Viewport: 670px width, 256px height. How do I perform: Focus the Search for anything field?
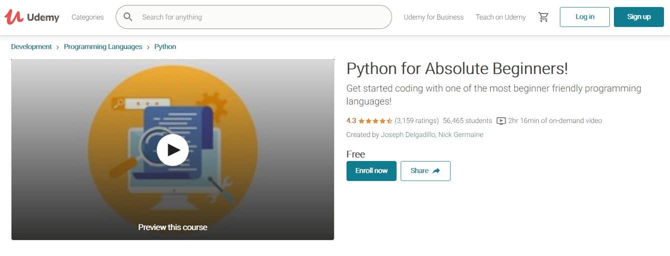(x=253, y=17)
